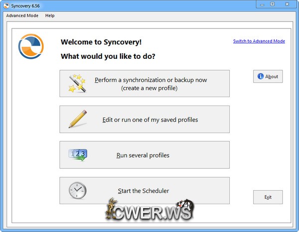The width and height of the screenshot is (299, 232).
Task: Click the Syncovery title bar app icon
Action: [x=6, y=5]
